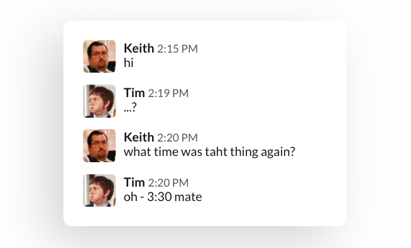The height and width of the screenshot is (248, 411).
Task: Open Keith's avatar beside the 'taht thing' message
Action: pyautogui.click(x=99, y=145)
